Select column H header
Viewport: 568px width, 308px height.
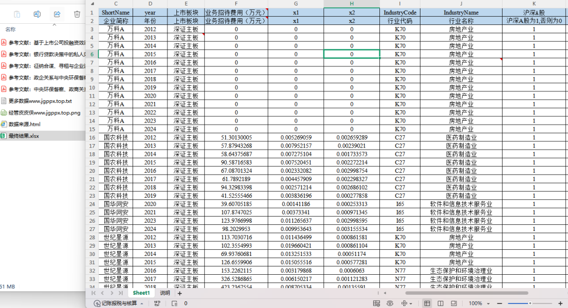(x=351, y=4)
